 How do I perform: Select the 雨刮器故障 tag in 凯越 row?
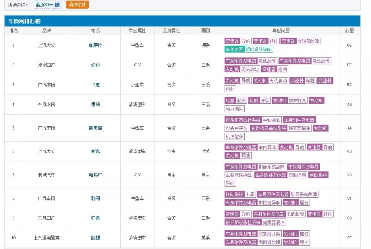tap(269, 242)
